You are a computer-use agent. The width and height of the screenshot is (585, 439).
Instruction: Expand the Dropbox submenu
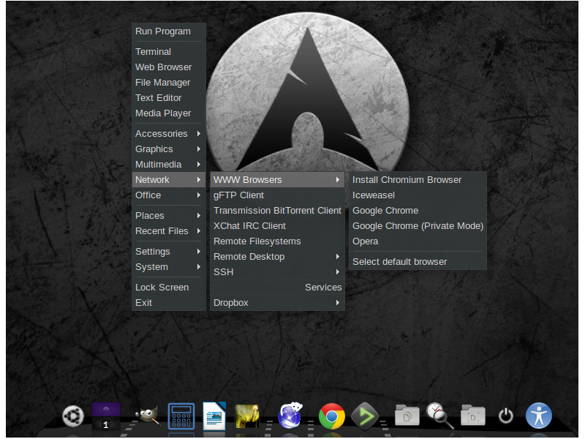277,302
